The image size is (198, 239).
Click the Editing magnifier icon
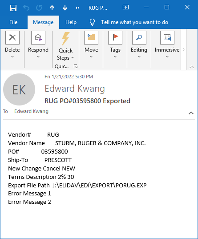[x=139, y=37]
